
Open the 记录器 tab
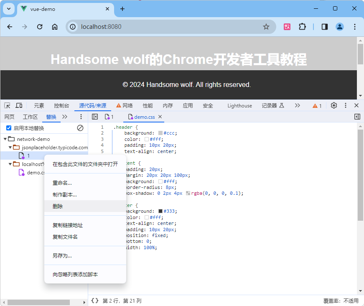(x=273, y=106)
